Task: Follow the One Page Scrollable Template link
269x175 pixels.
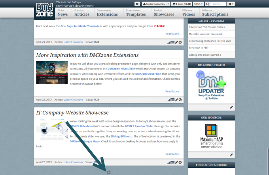Action: tap(80, 26)
